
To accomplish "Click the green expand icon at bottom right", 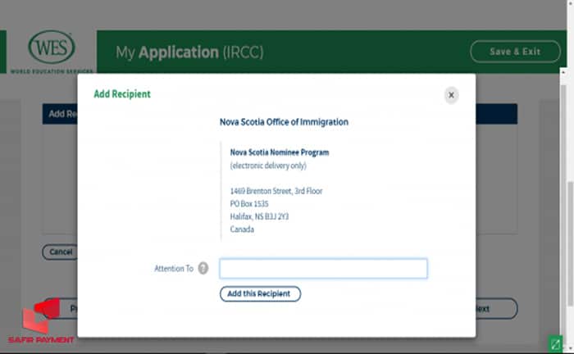I will pos(554,343).
